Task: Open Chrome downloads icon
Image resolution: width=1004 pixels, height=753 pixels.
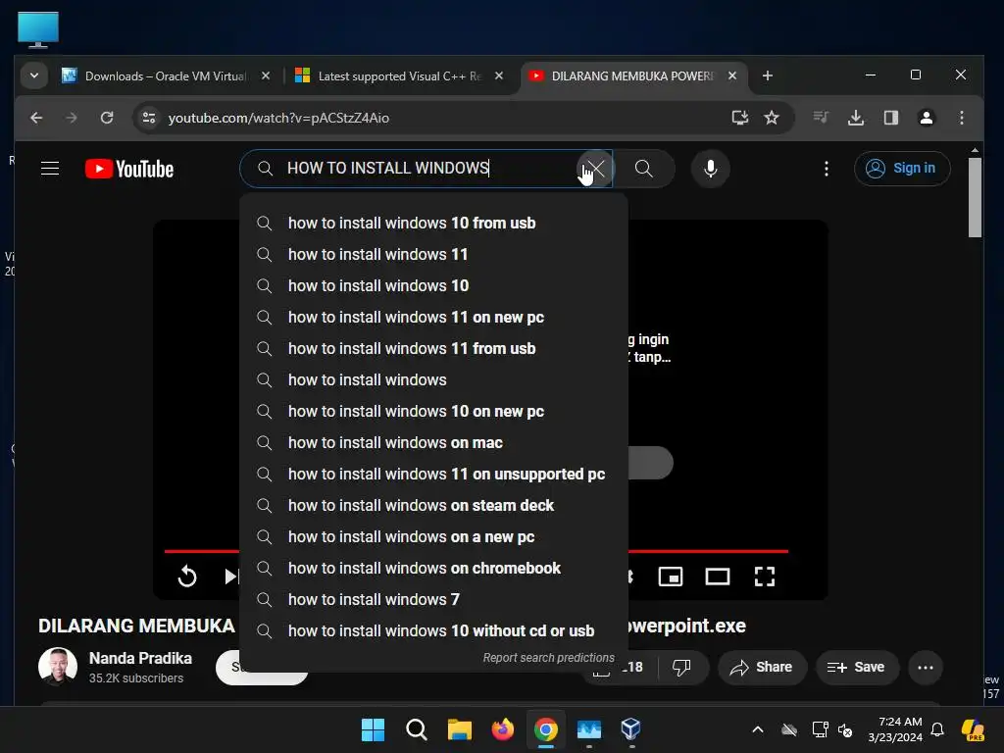Action: point(855,118)
